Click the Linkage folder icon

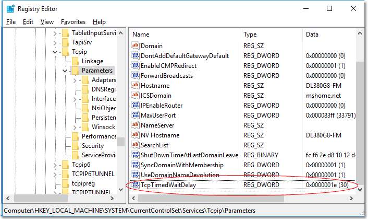75,61
